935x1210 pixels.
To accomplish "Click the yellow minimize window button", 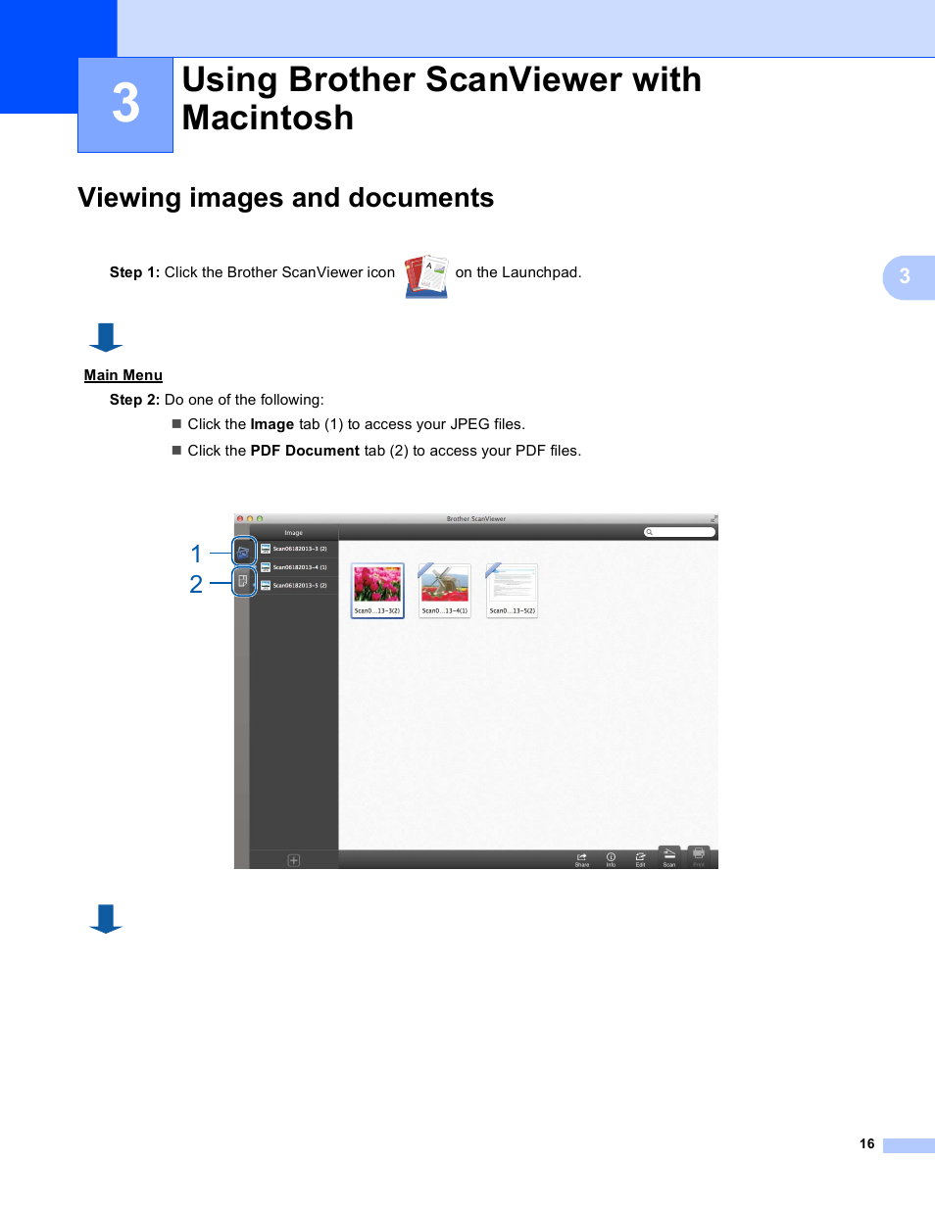I will tap(250, 519).
